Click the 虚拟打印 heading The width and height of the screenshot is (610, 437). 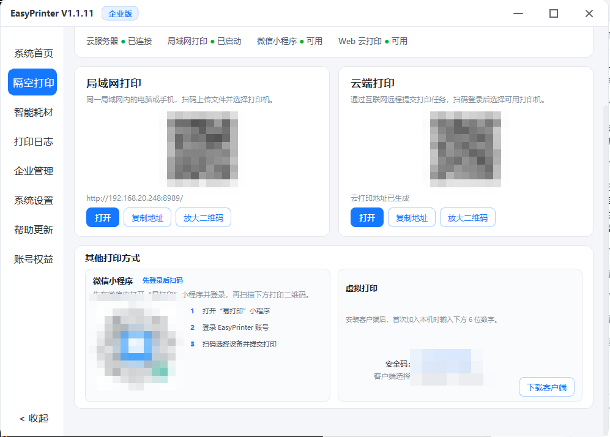[362, 288]
